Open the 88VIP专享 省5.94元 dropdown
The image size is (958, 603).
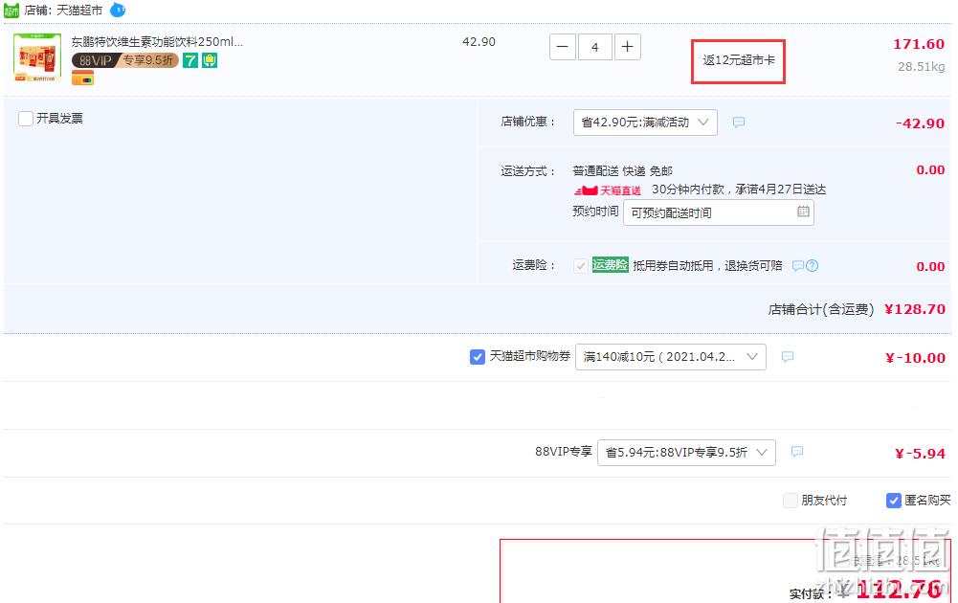click(686, 453)
